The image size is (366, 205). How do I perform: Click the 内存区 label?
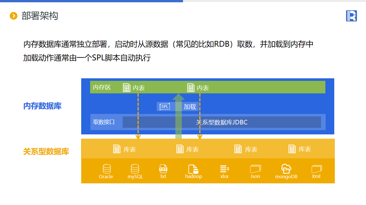(x=102, y=87)
